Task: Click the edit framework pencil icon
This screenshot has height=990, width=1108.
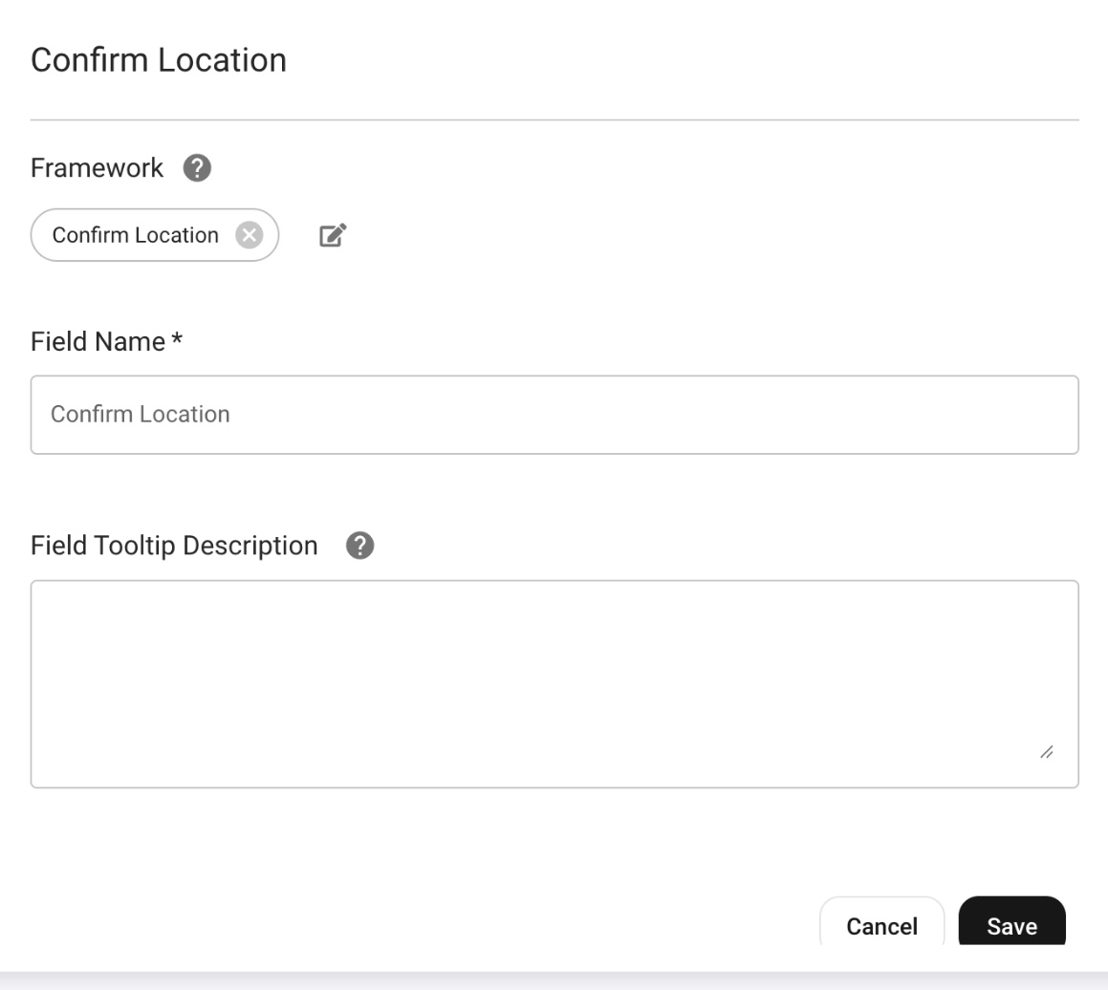Action: tap(333, 235)
